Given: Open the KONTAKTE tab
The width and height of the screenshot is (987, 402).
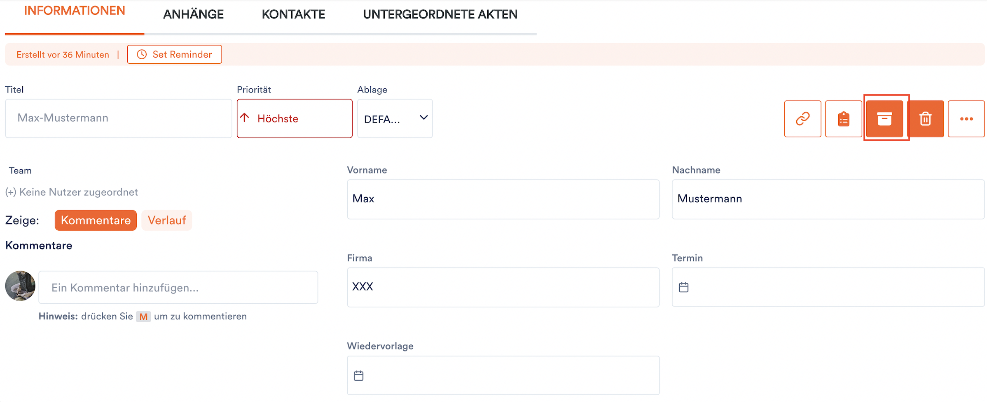Looking at the screenshot, I should point(293,14).
